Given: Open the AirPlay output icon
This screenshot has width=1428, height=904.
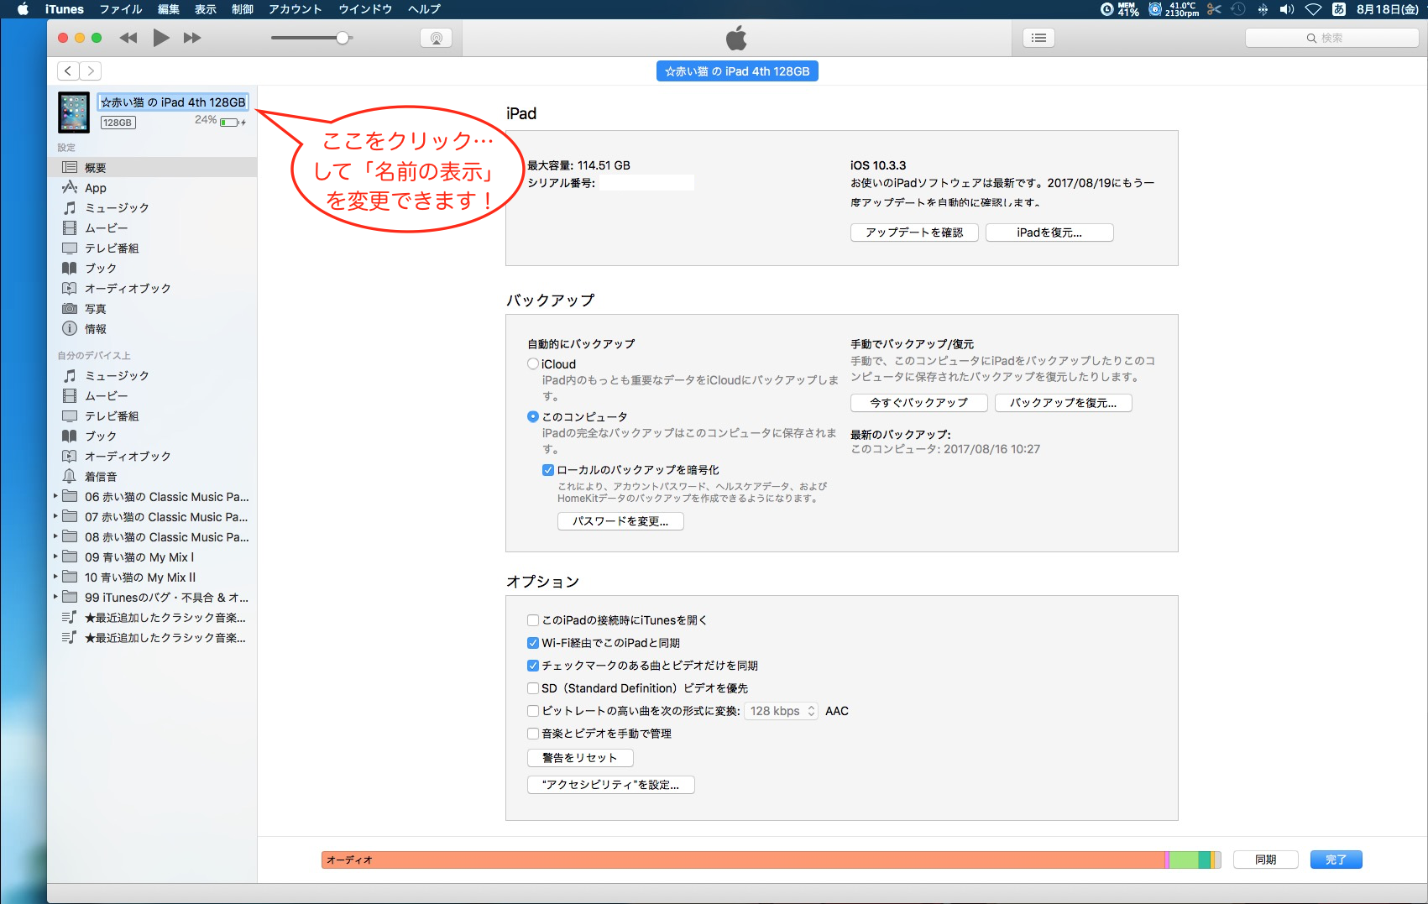Looking at the screenshot, I should click(x=436, y=38).
